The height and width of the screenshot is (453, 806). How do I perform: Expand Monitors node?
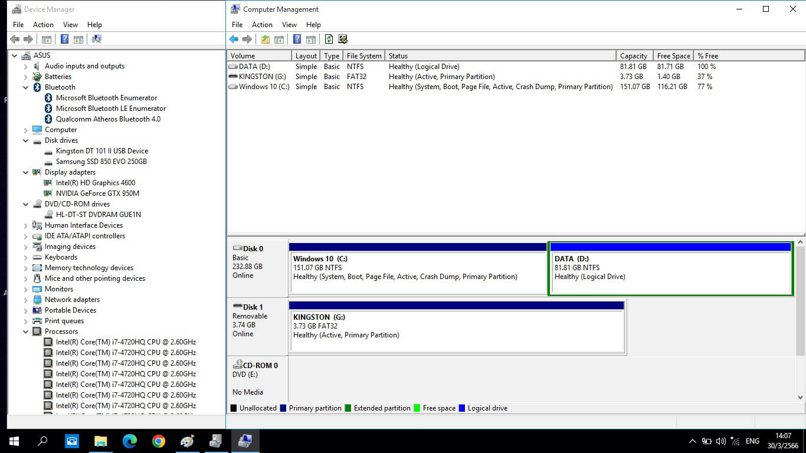coord(26,289)
